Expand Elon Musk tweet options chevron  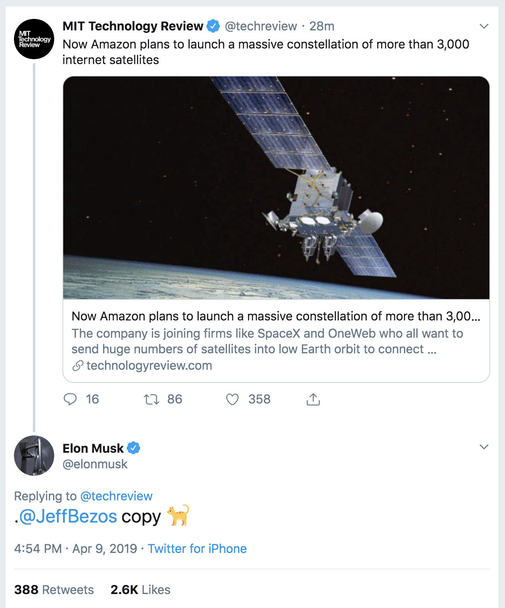pos(484,447)
